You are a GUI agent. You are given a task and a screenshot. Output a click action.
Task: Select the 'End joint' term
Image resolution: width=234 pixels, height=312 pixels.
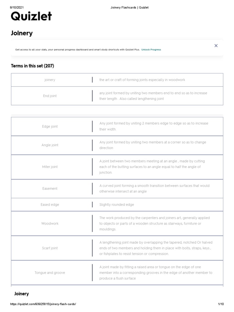(x=50, y=96)
